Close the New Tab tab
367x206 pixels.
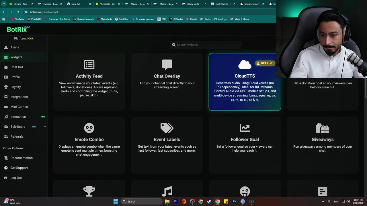(x=90, y=4)
